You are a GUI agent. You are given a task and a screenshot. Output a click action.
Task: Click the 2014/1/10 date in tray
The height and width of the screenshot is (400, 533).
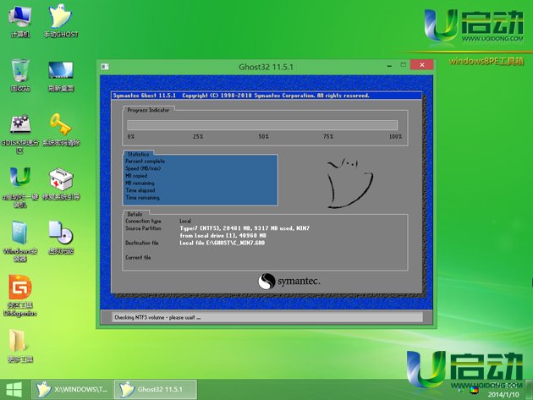(503, 395)
